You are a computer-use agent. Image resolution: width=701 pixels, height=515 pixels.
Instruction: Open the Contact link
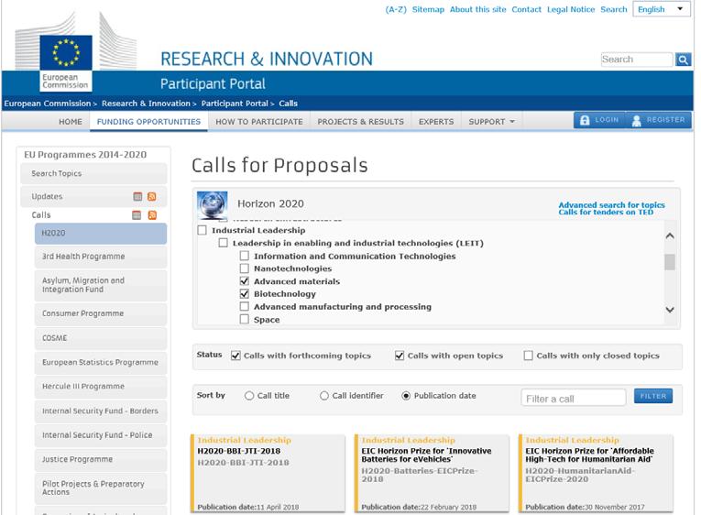tap(526, 9)
